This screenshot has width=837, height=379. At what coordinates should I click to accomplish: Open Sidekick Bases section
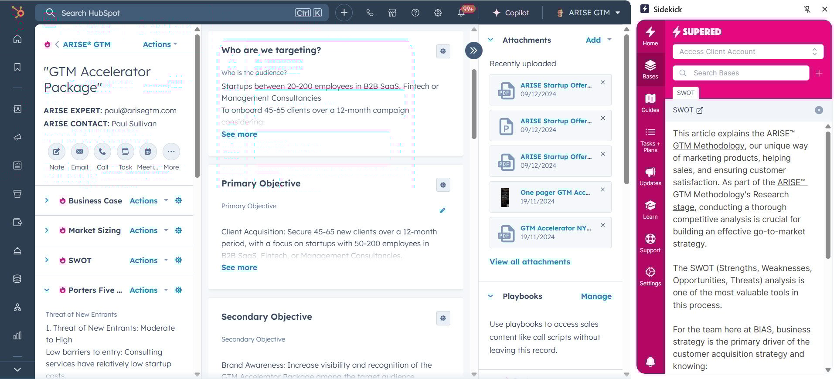tap(650, 70)
